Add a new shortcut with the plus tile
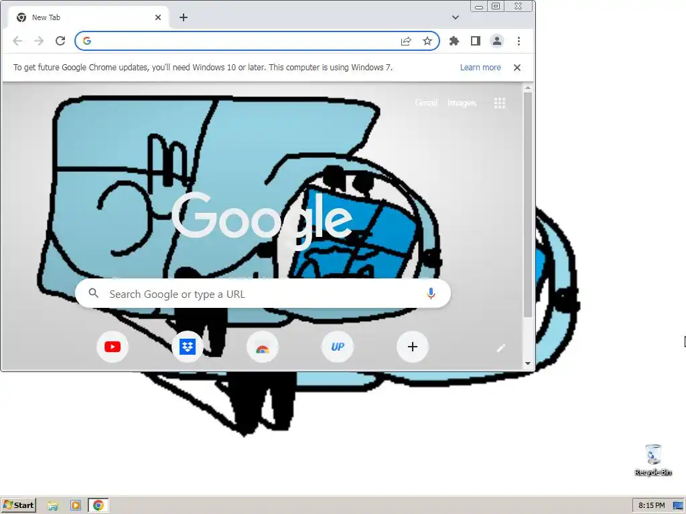The image size is (686, 514). point(413,347)
